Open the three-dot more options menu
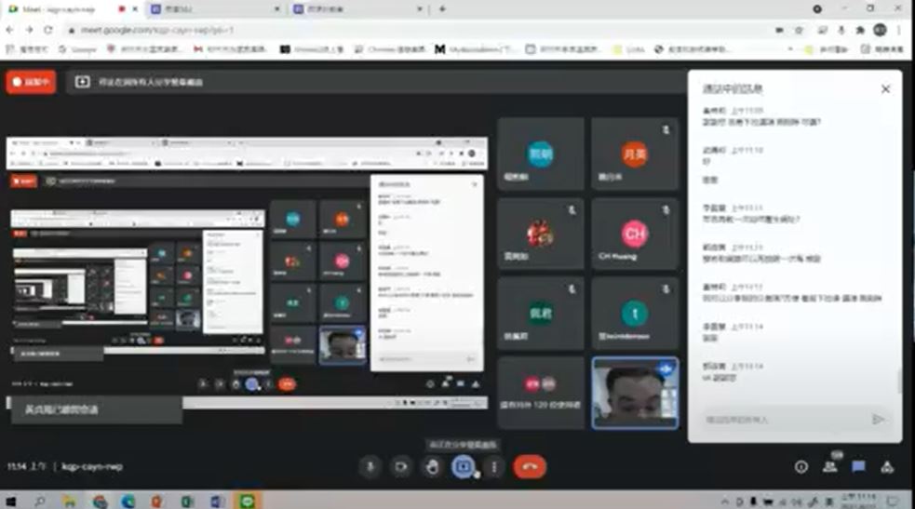The image size is (915, 509). coord(494,467)
